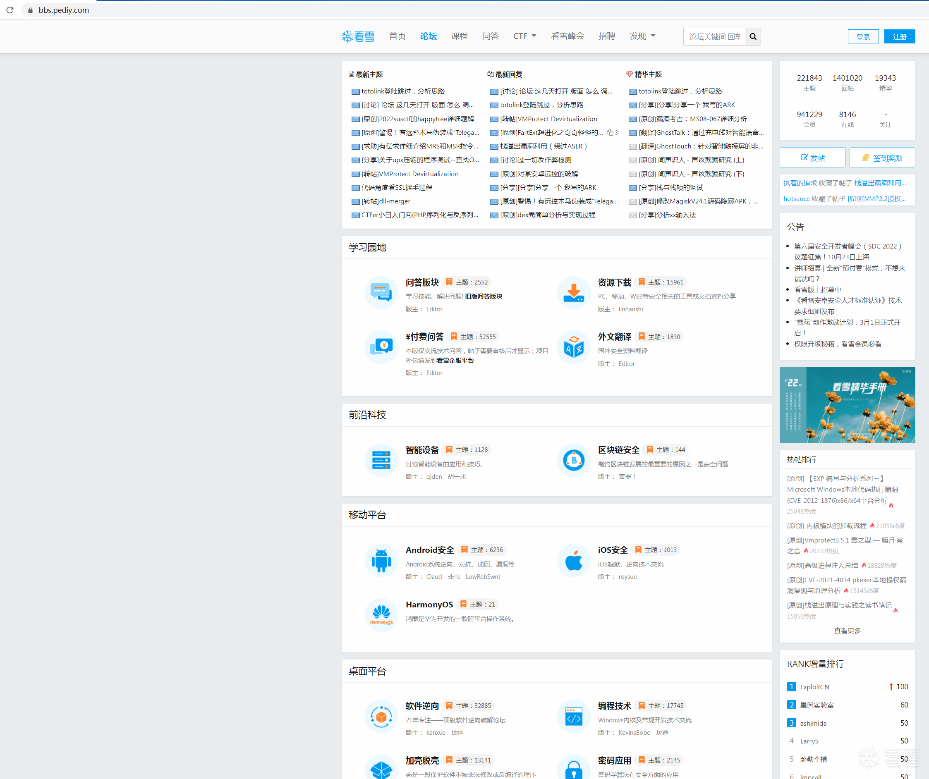Viewport: 929px width, 779px height.
Task: Open the HarmonyOS forum icon
Action: click(x=381, y=614)
